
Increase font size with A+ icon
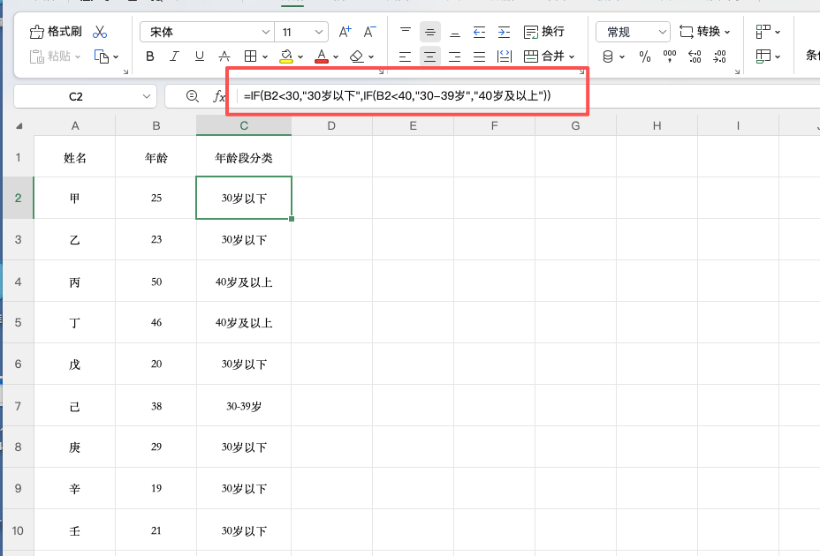click(x=345, y=32)
